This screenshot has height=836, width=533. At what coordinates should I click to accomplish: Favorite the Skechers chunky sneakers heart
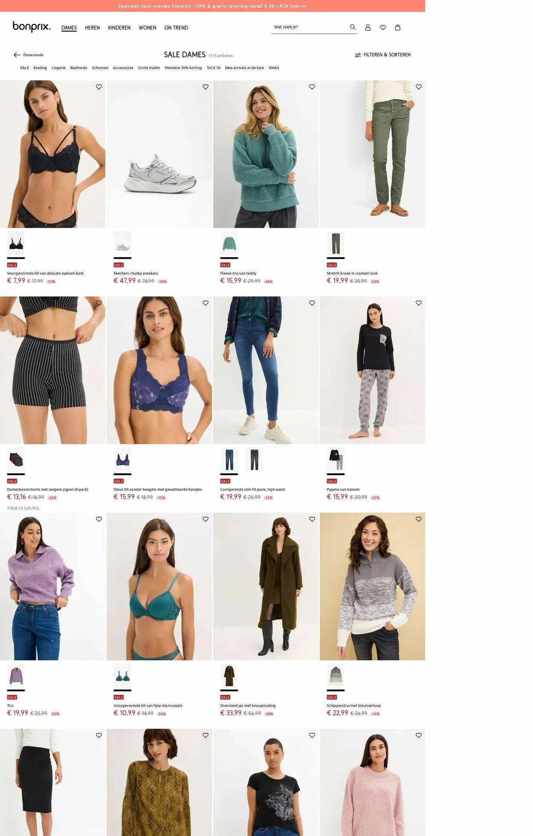[206, 87]
